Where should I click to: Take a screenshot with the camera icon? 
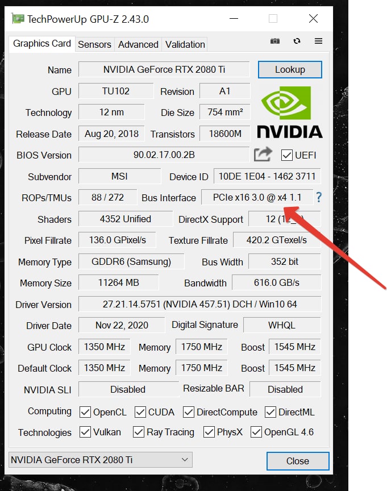pos(274,41)
